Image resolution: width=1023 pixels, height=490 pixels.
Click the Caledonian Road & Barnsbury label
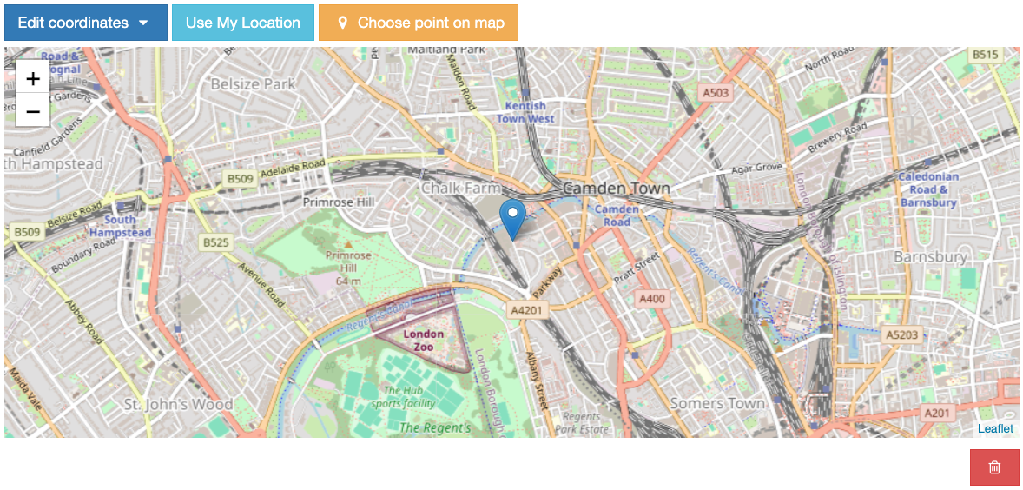coord(928,189)
